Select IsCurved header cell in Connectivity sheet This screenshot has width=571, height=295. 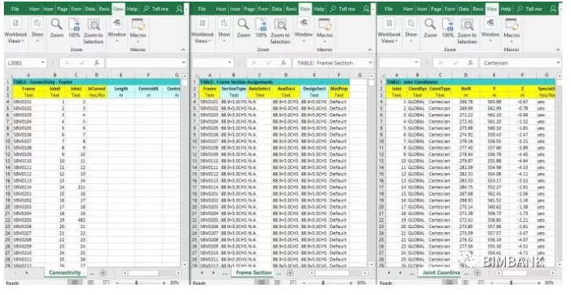tap(97, 88)
